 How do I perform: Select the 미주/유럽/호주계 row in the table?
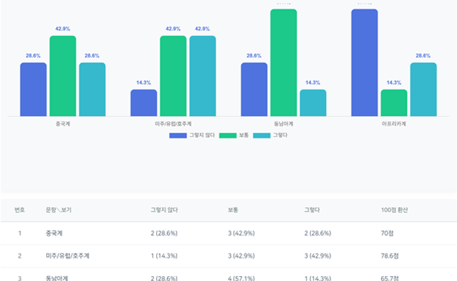[x=70, y=256]
